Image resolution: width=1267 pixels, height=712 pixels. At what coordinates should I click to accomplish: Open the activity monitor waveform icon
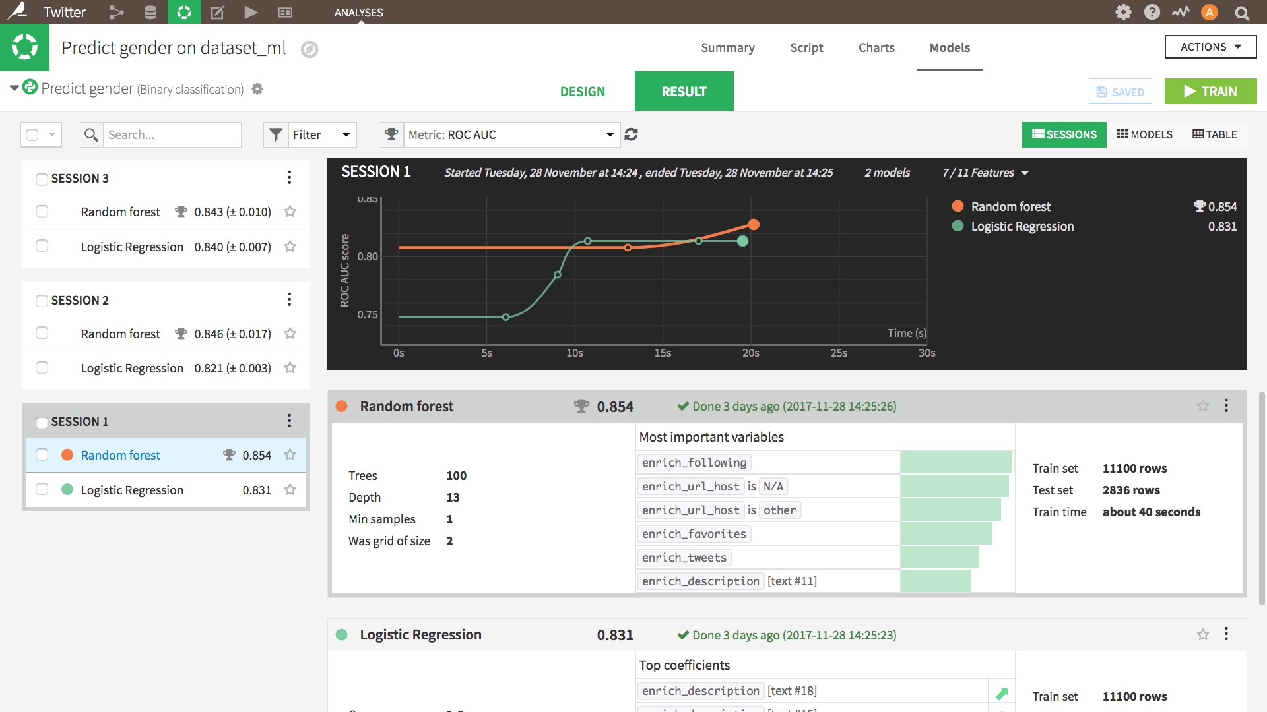(x=1181, y=12)
